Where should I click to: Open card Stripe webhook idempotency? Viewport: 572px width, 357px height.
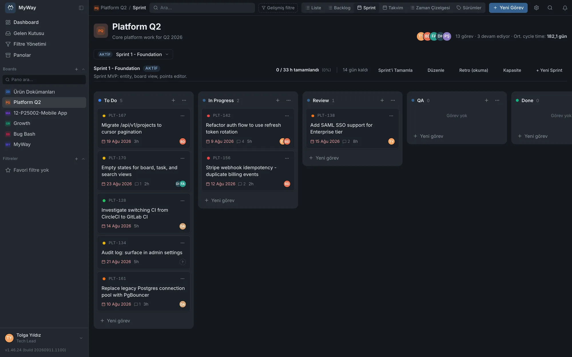pyautogui.click(x=248, y=171)
